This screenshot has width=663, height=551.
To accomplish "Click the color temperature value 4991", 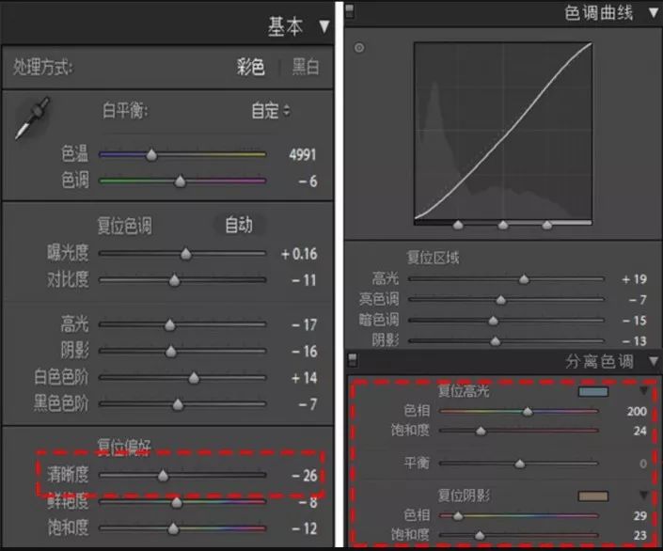I will tap(302, 155).
